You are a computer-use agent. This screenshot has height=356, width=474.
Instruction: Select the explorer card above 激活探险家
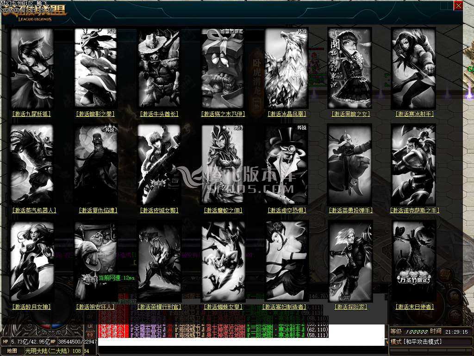click(351, 262)
